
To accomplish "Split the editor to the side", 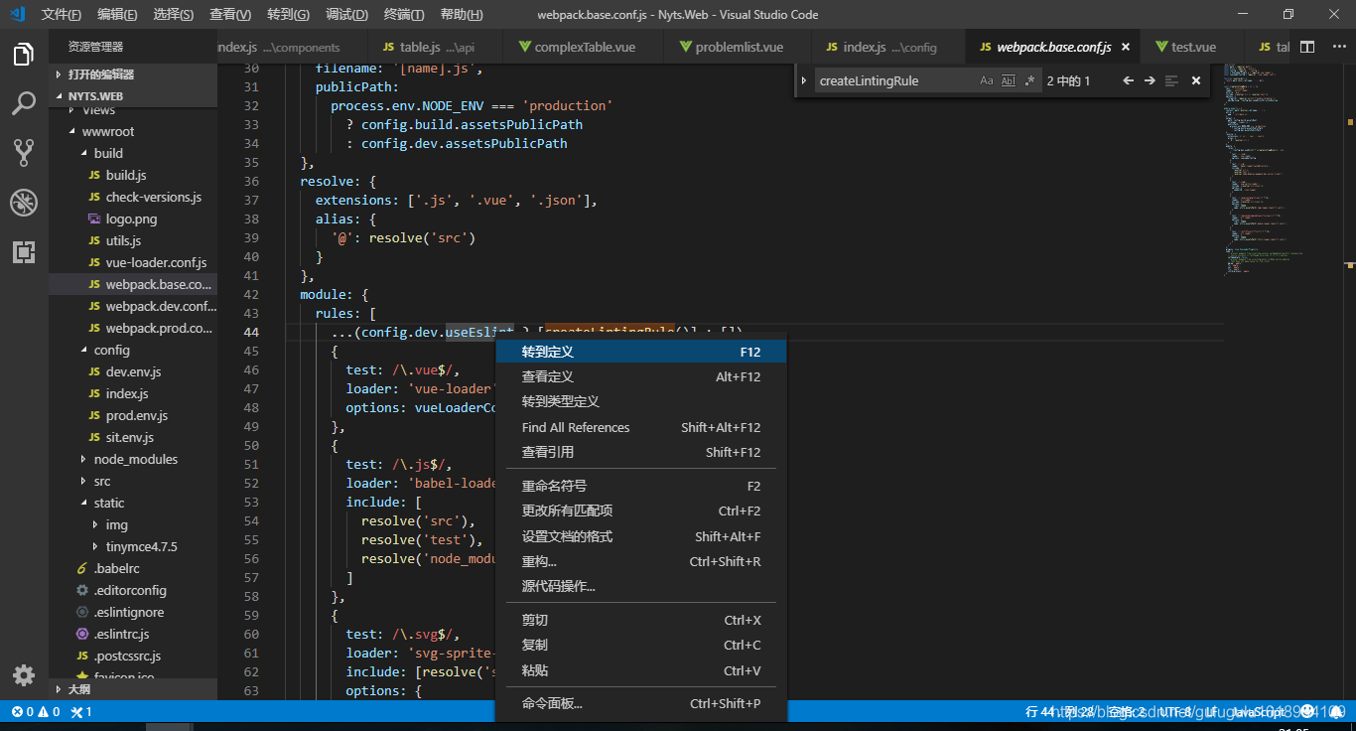I will [x=1307, y=47].
